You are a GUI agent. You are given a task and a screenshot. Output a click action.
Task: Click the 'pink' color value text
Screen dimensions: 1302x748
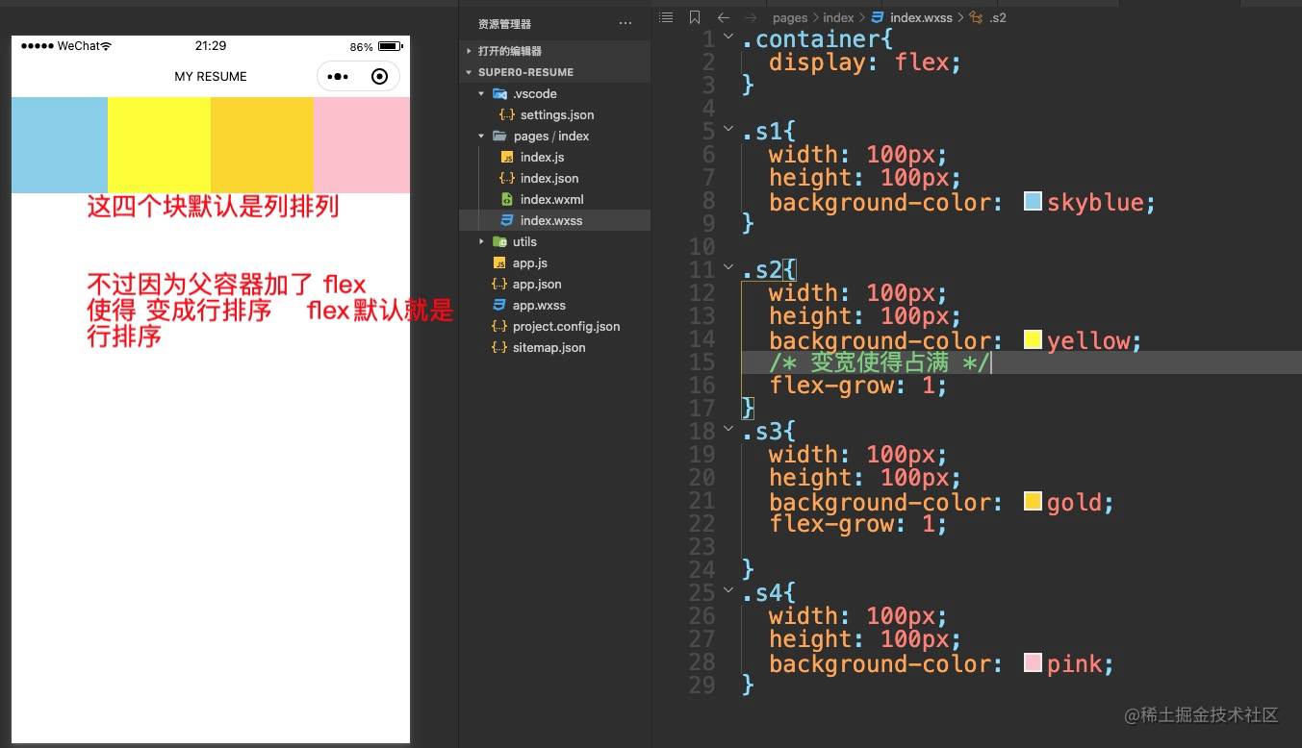[x=1074, y=663]
